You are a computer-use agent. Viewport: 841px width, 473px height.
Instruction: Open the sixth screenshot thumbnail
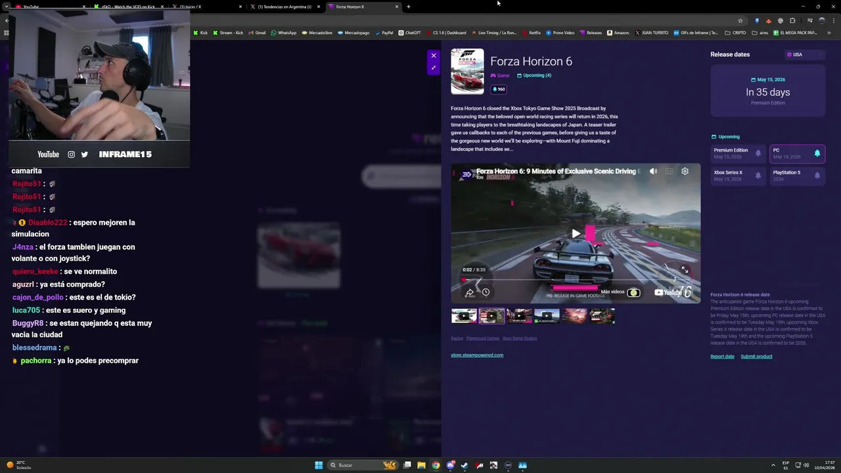[x=602, y=316]
